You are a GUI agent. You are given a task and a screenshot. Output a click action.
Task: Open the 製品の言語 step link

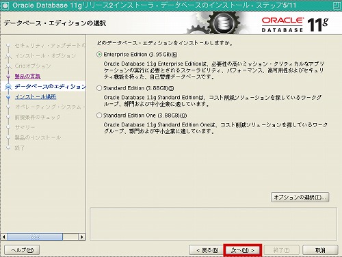pyautogui.click(x=27, y=76)
